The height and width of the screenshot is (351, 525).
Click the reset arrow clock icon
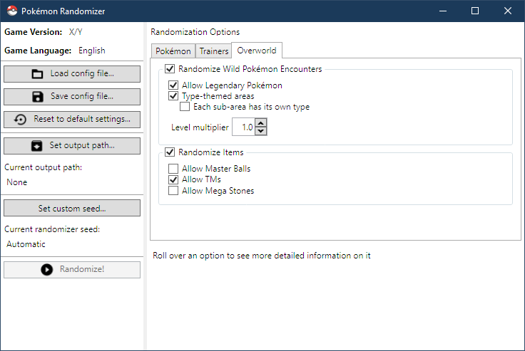pos(21,119)
